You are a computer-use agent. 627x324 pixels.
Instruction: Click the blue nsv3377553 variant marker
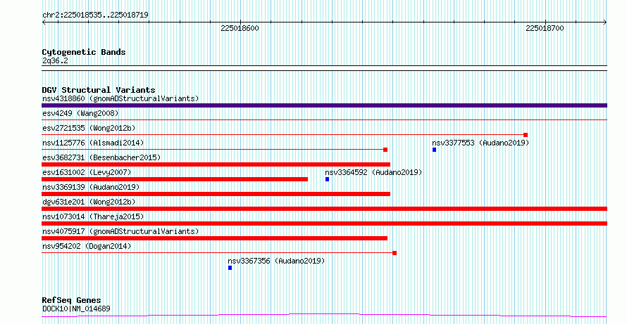pos(434,150)
